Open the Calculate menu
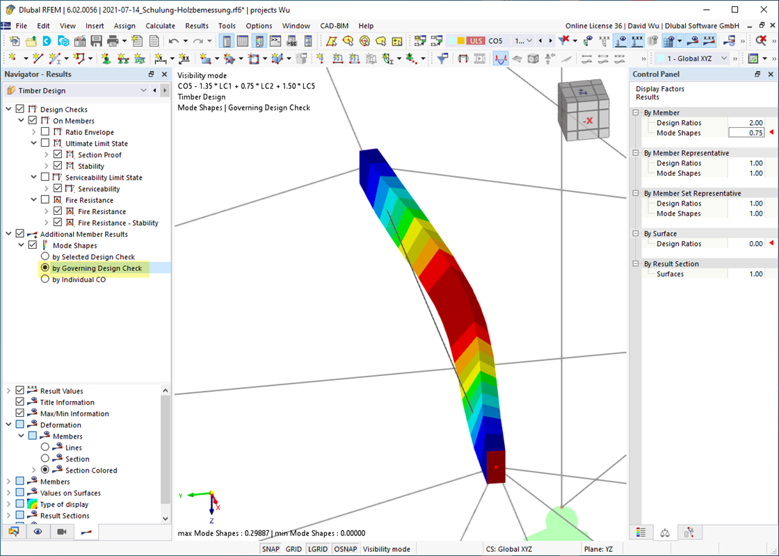Screen dimensions: 779x556 coord(161,26)
